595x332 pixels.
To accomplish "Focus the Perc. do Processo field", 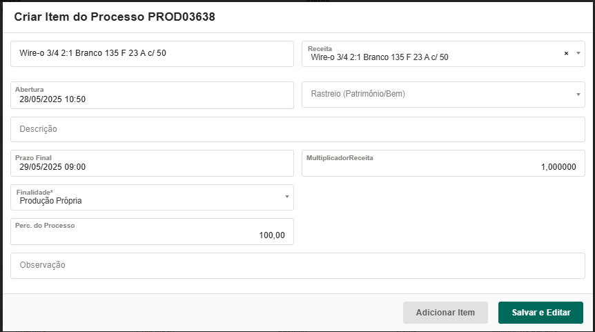I will (x=152, y=235).
